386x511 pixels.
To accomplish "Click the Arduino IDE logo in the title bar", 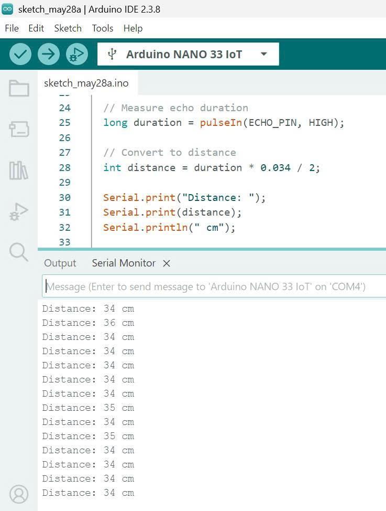I will (x=7, y=9).
